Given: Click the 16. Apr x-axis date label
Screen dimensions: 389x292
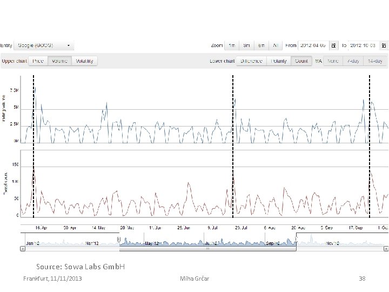Looking at the screenshot, I should pos(41,228).
